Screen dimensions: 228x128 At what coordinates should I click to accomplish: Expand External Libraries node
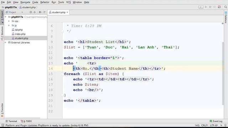click(6, 43)
